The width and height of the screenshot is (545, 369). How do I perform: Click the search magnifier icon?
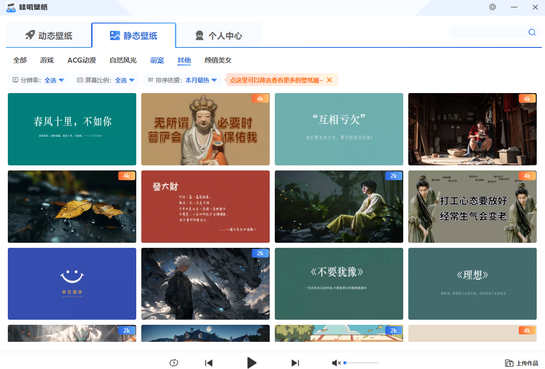[x=532, y=32]
